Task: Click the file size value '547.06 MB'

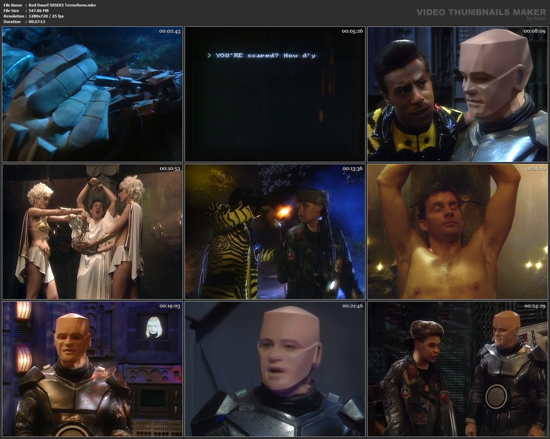Action: 38,10
